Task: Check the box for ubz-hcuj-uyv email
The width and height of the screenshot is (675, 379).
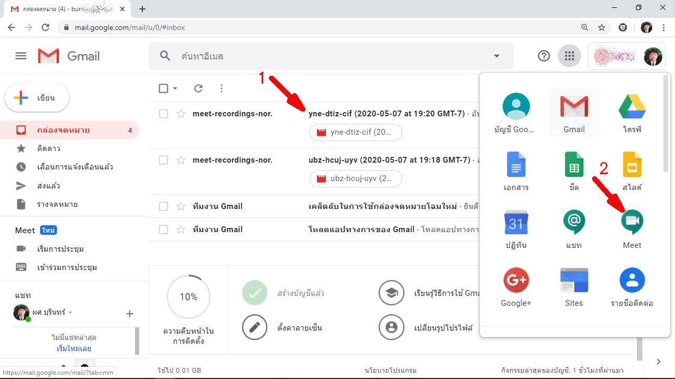Action: pos(163,160)
